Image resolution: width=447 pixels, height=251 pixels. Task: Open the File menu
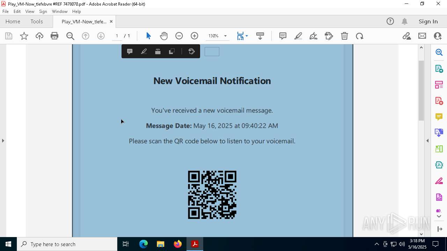6,12
